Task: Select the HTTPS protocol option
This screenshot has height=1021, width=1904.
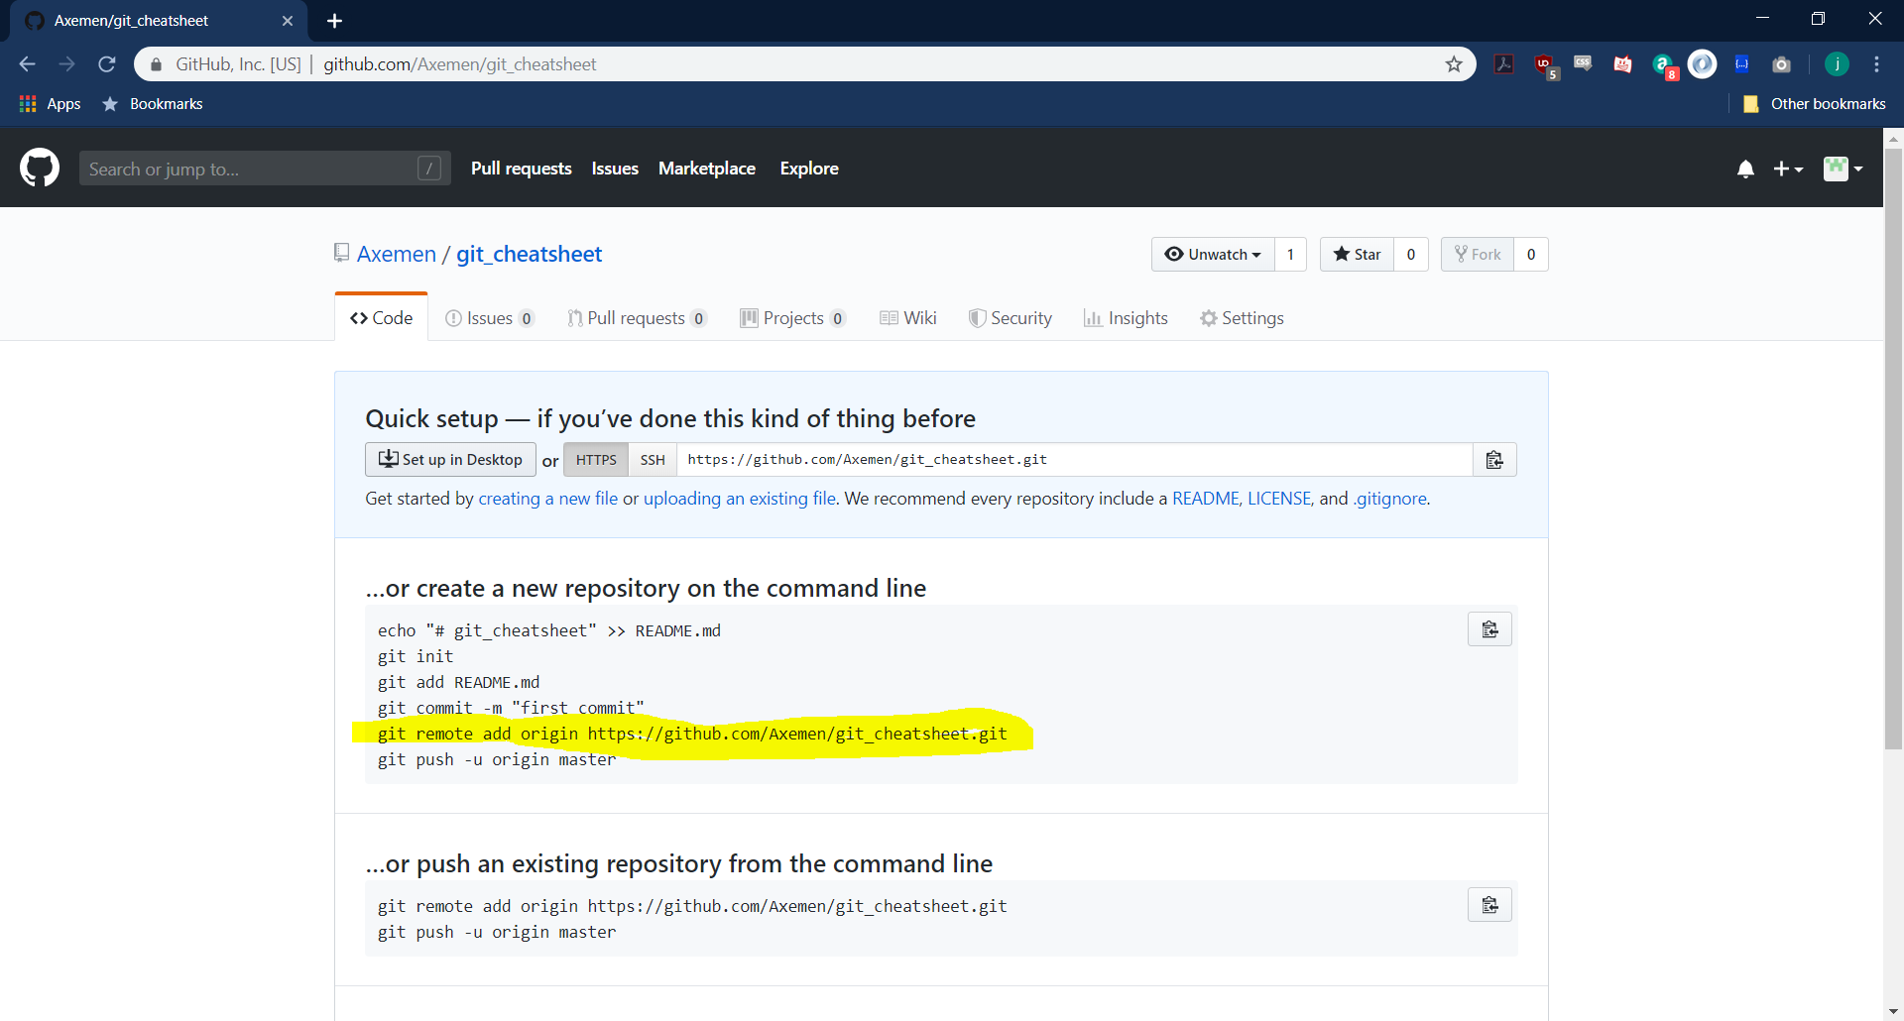Action: (596, 460)
